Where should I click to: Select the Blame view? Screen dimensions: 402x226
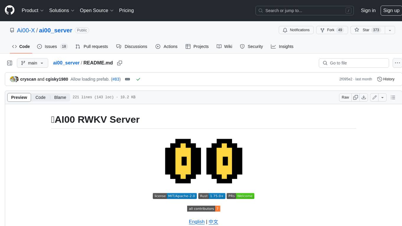(x=60, y=97)
